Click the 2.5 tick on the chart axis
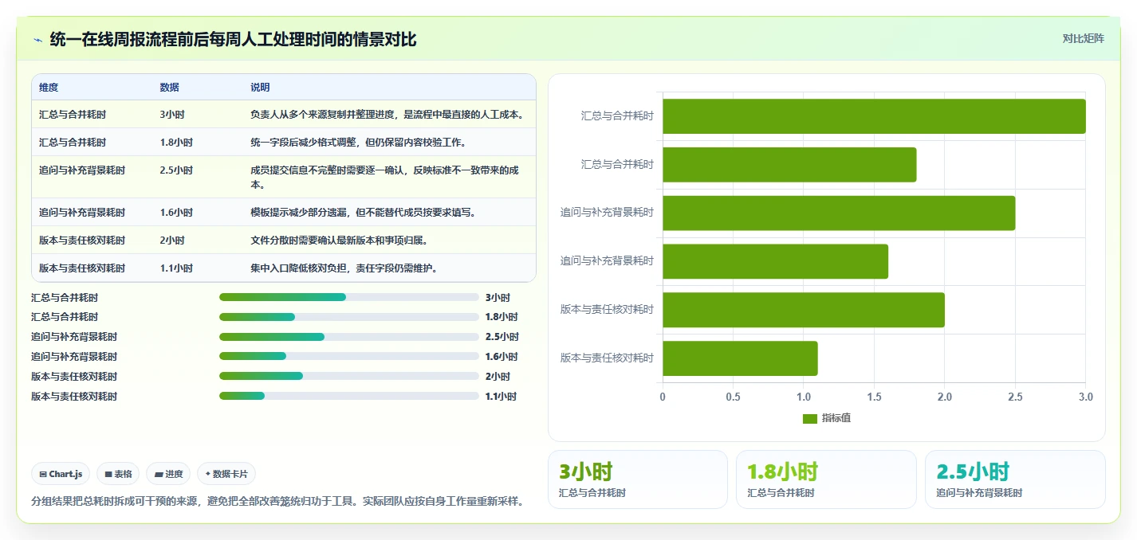 [1015, 397]
